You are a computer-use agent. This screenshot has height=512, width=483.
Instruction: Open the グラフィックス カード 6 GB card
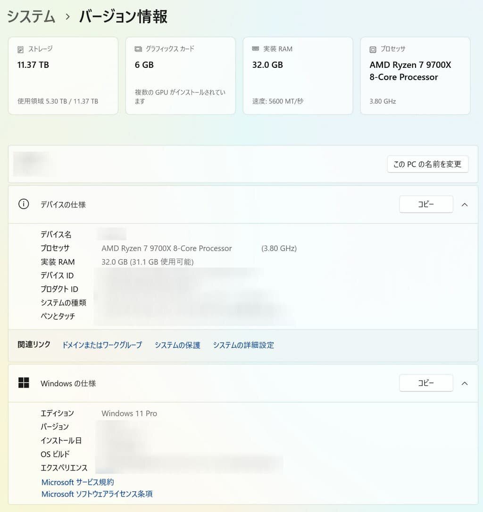[x=181, y=76]
